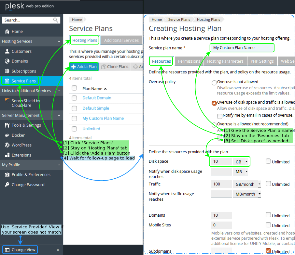The width and height of the screenshot is (295, 255).
Task: Click the Clone Plans copy icon
Action: point(104,67)
